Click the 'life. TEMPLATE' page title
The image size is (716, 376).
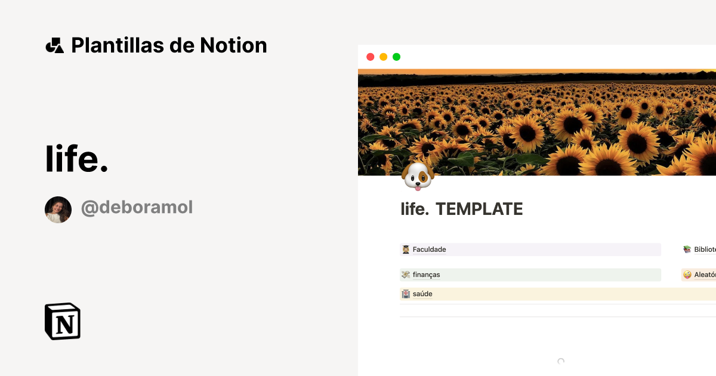click(461, 209)
